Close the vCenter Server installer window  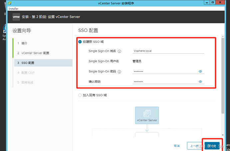tap(220, 2)
